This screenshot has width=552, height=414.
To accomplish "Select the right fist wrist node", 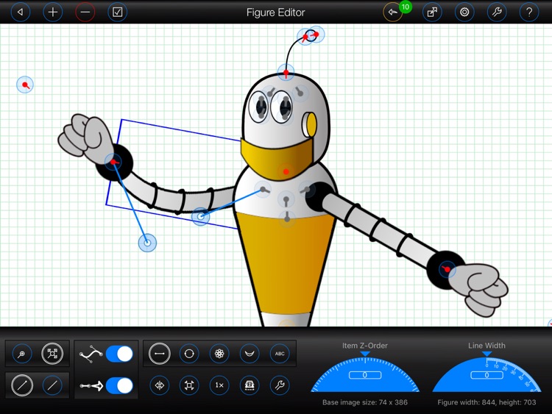I will [447, 270].
